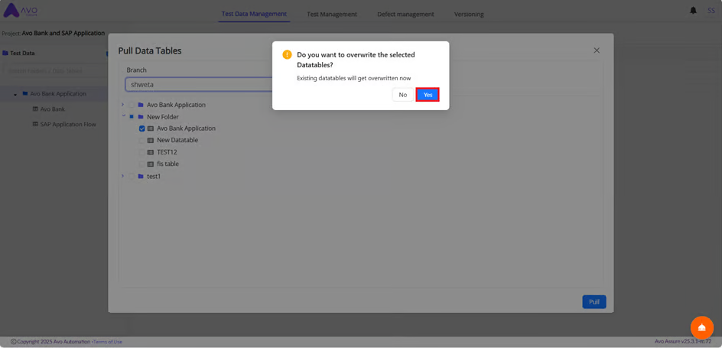The height and width of the screenshot is (348, 722).
Task: Collapse the New Folder tree node
Action: click(122, 117)
